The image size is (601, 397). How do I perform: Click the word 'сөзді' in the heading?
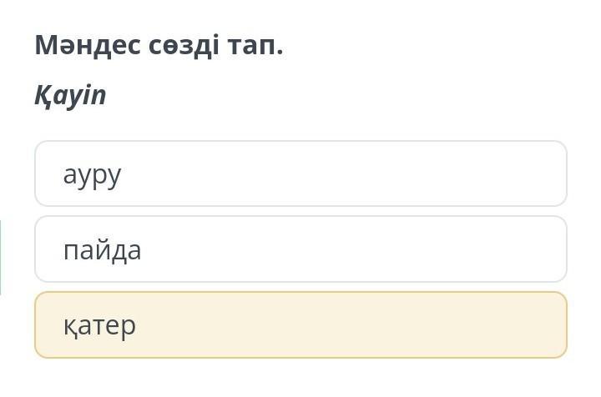179,45
